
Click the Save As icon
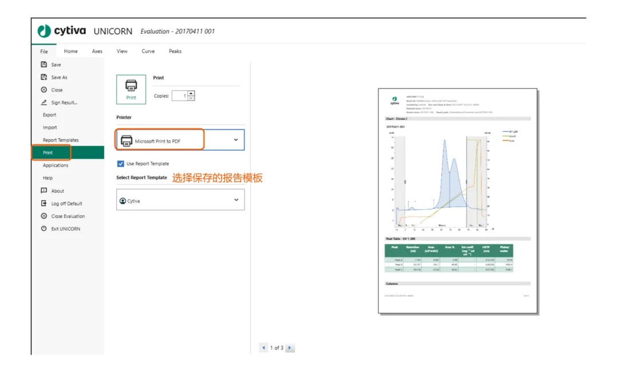(43, 77)
